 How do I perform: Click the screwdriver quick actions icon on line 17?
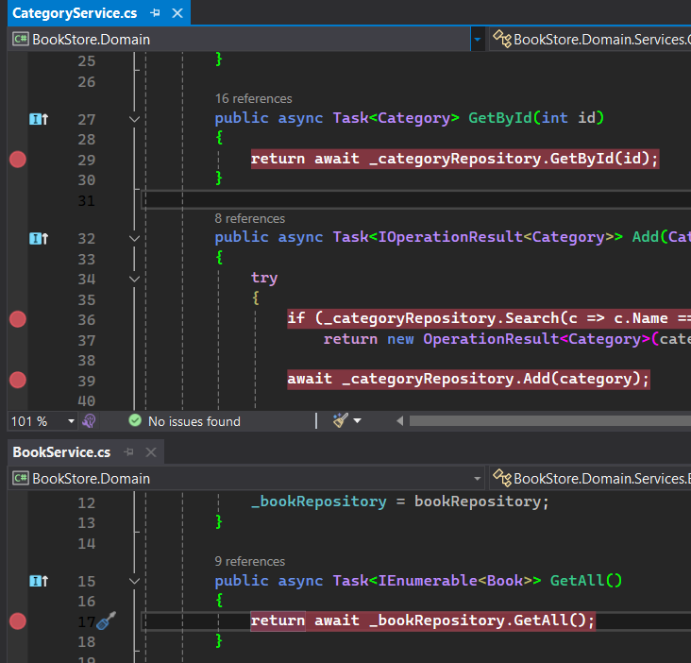click(107, 620)
